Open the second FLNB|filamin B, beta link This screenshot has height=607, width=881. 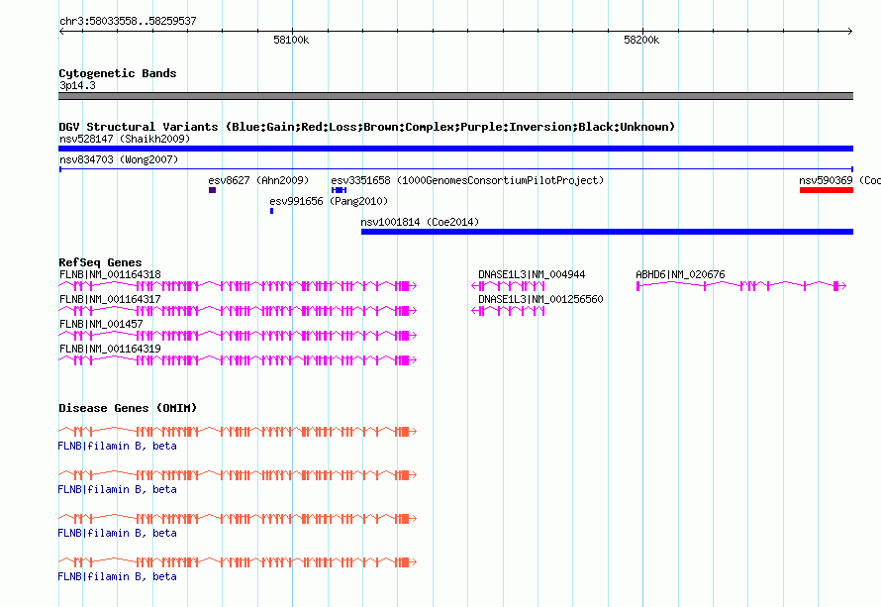(x=118, y=489)
